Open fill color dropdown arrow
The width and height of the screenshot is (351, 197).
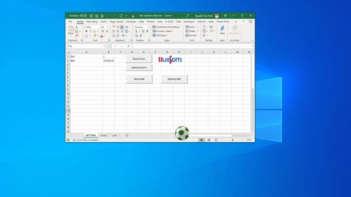98,36
